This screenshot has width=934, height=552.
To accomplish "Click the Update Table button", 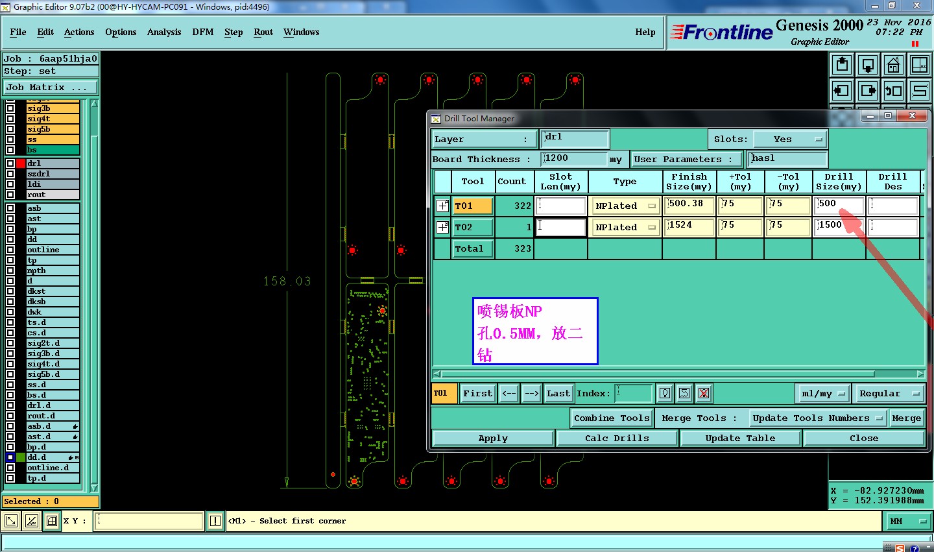I will coord(740,438).
